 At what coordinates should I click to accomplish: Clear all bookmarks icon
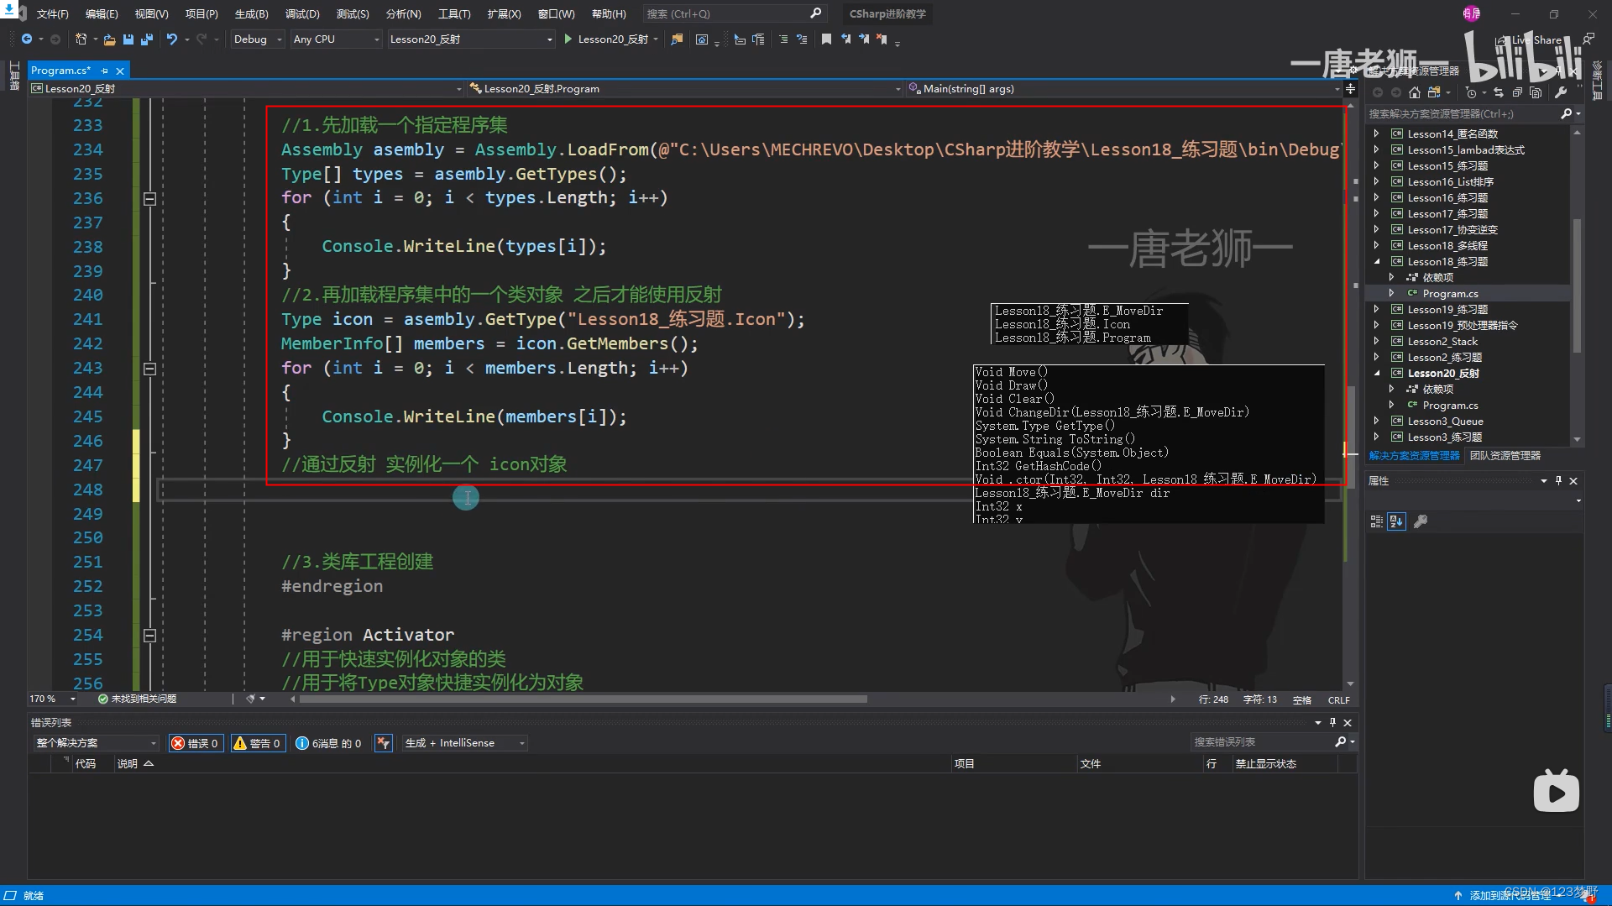point(882,39)
